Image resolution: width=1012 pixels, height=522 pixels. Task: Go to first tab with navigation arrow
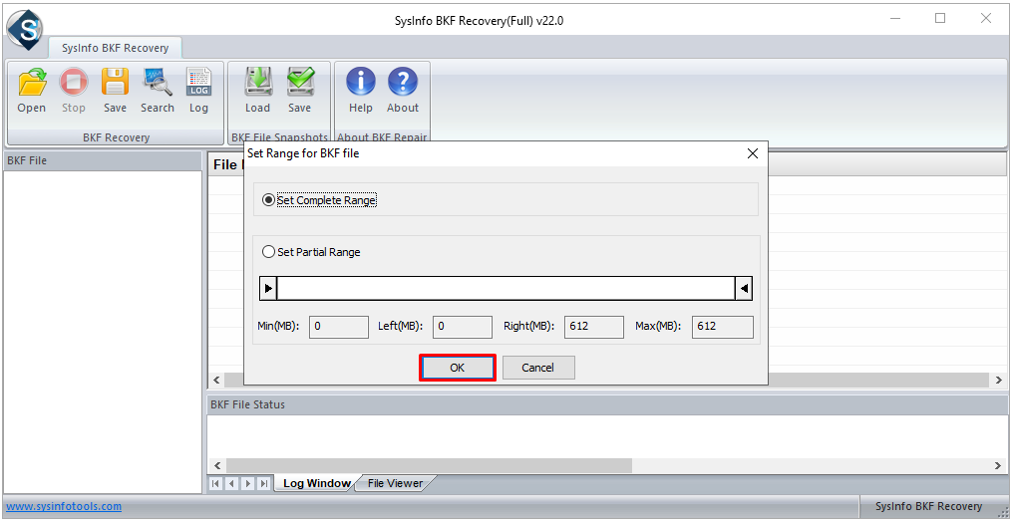click(x=216, y=483)
